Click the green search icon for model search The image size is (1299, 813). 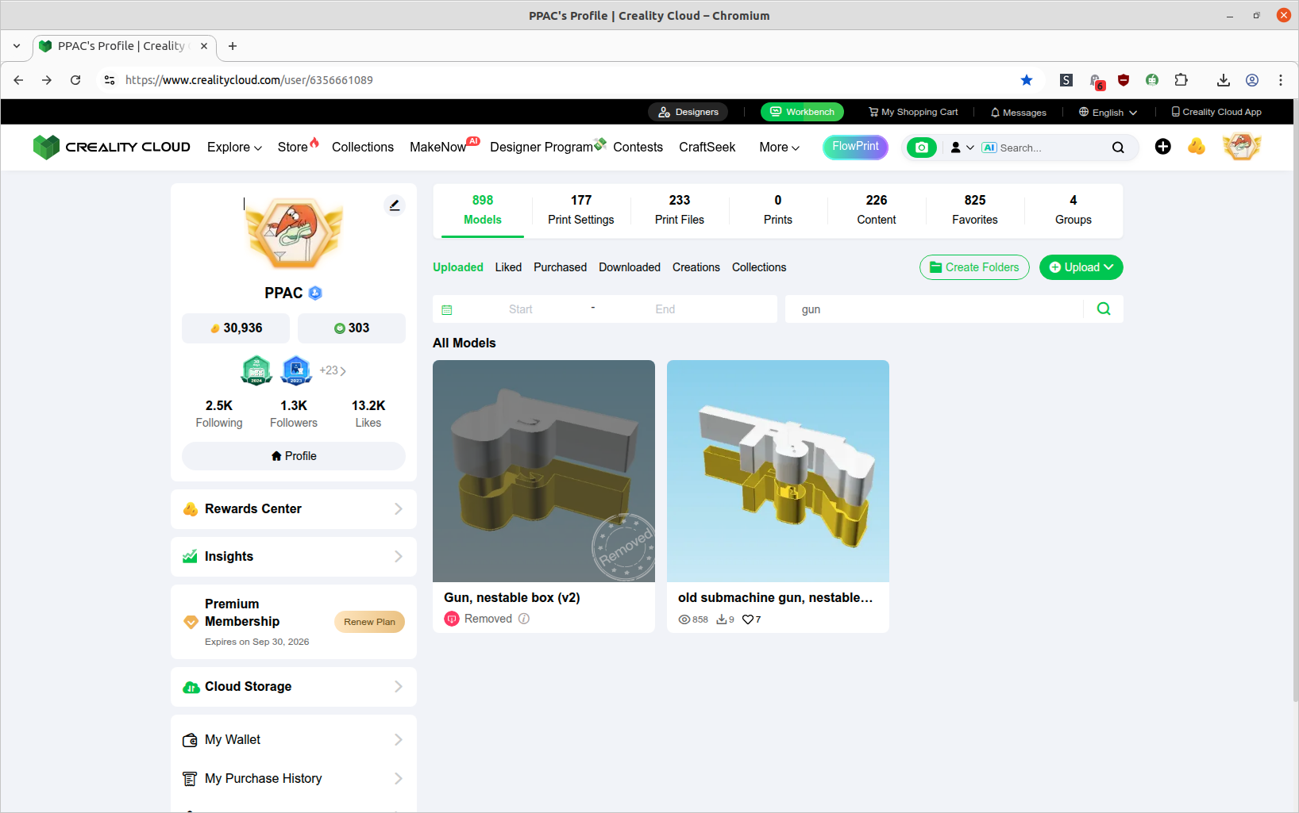click(1104, 309)
